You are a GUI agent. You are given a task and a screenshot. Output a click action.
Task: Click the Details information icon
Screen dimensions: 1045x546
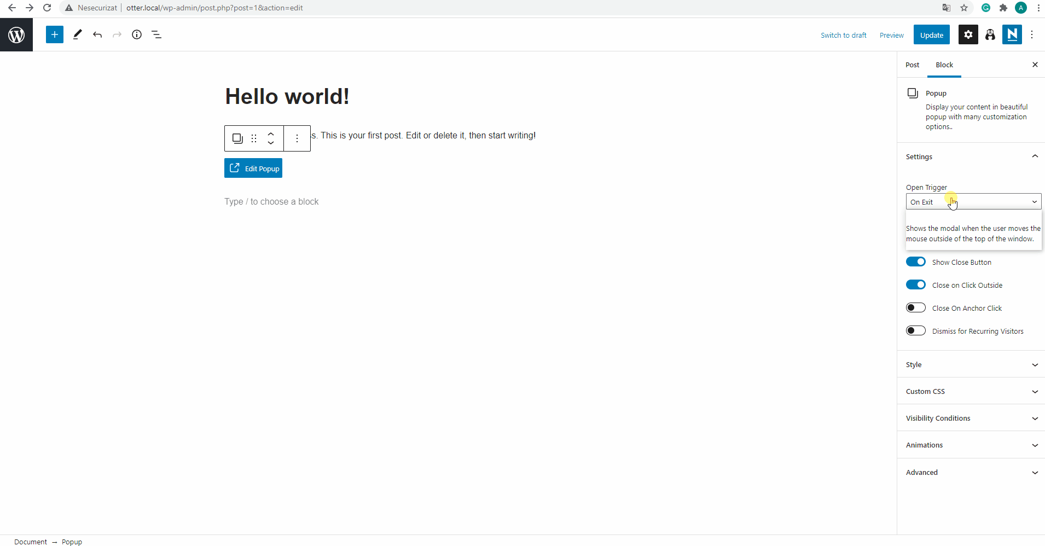click(136, 34)
